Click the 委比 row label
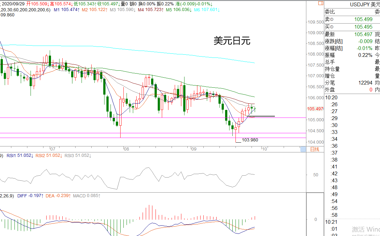The image size is (380, 236). (x=330, y=12)
